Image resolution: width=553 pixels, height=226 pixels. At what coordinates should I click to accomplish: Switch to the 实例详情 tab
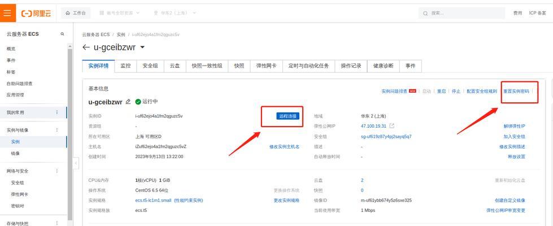click(x=98, y=66)
